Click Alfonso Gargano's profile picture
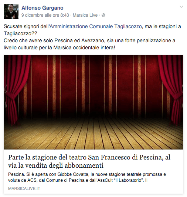 (x=11, y=12)
